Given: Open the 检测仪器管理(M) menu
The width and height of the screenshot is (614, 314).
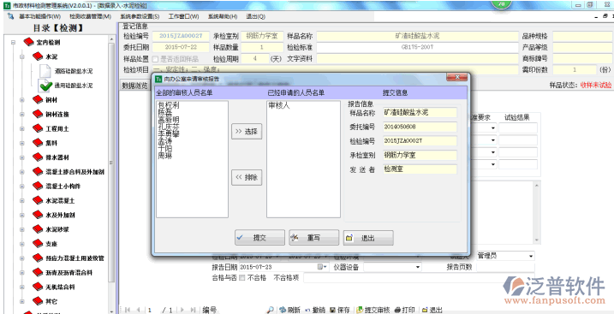Looking at the screenshot, I should coord(91,16).
